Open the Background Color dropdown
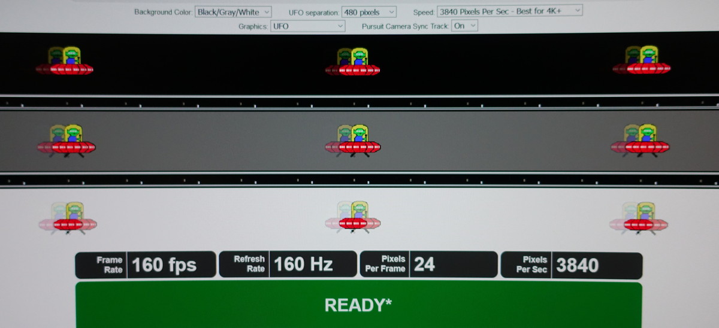719x328 pixels. pos(234,12)
